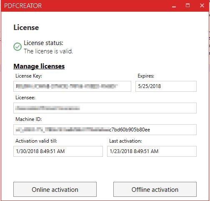
Task: Click the Licensee text field
Action: pyautogui.click(x=105, y=108)
